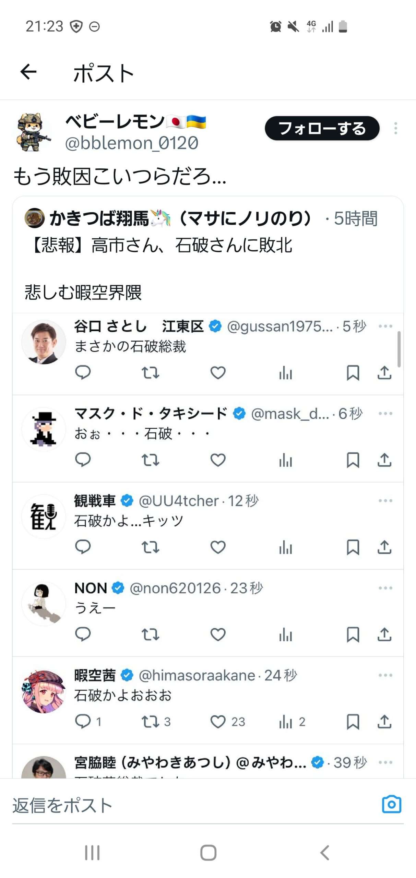Like the 暇空茜 post showing 23 likes
This screenshot has height=878, width=416.
pyautogui.click(x=218, y=722)
